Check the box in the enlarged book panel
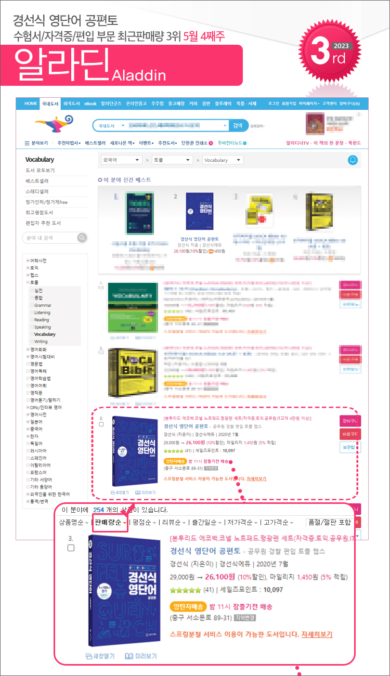 (71, 548)
